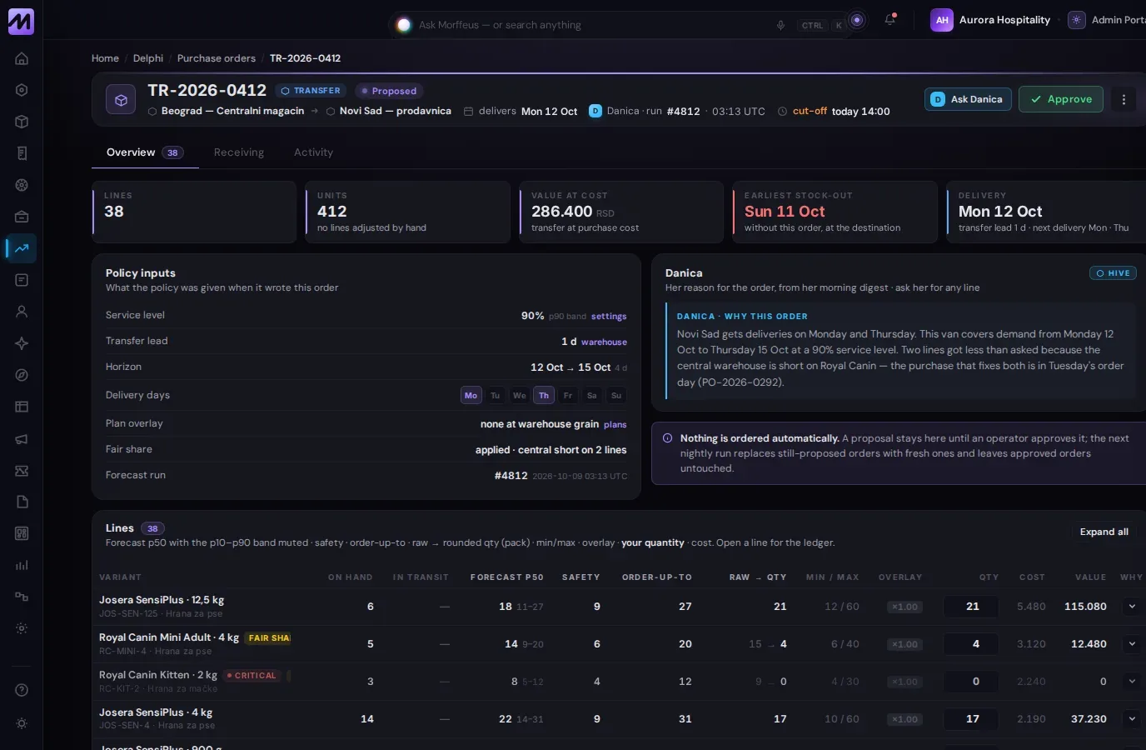
Task: Switch to the Overview tab
Action: (x=145, y=152)
